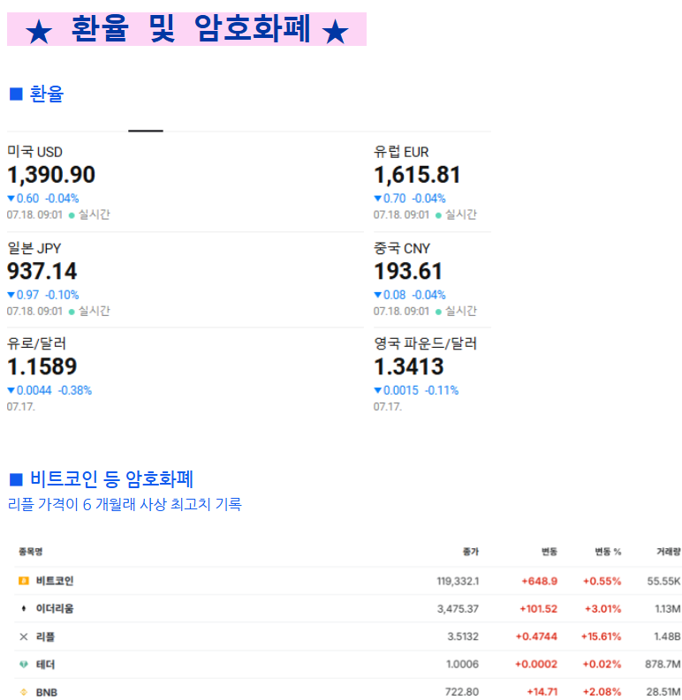Click the Ethereum diamond icon
The height and width of the screenshot is (700, 682).
[24, 608]
